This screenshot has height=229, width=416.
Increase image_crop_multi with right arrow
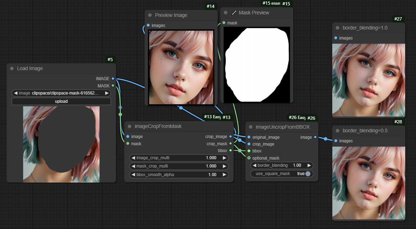point(224,158)
